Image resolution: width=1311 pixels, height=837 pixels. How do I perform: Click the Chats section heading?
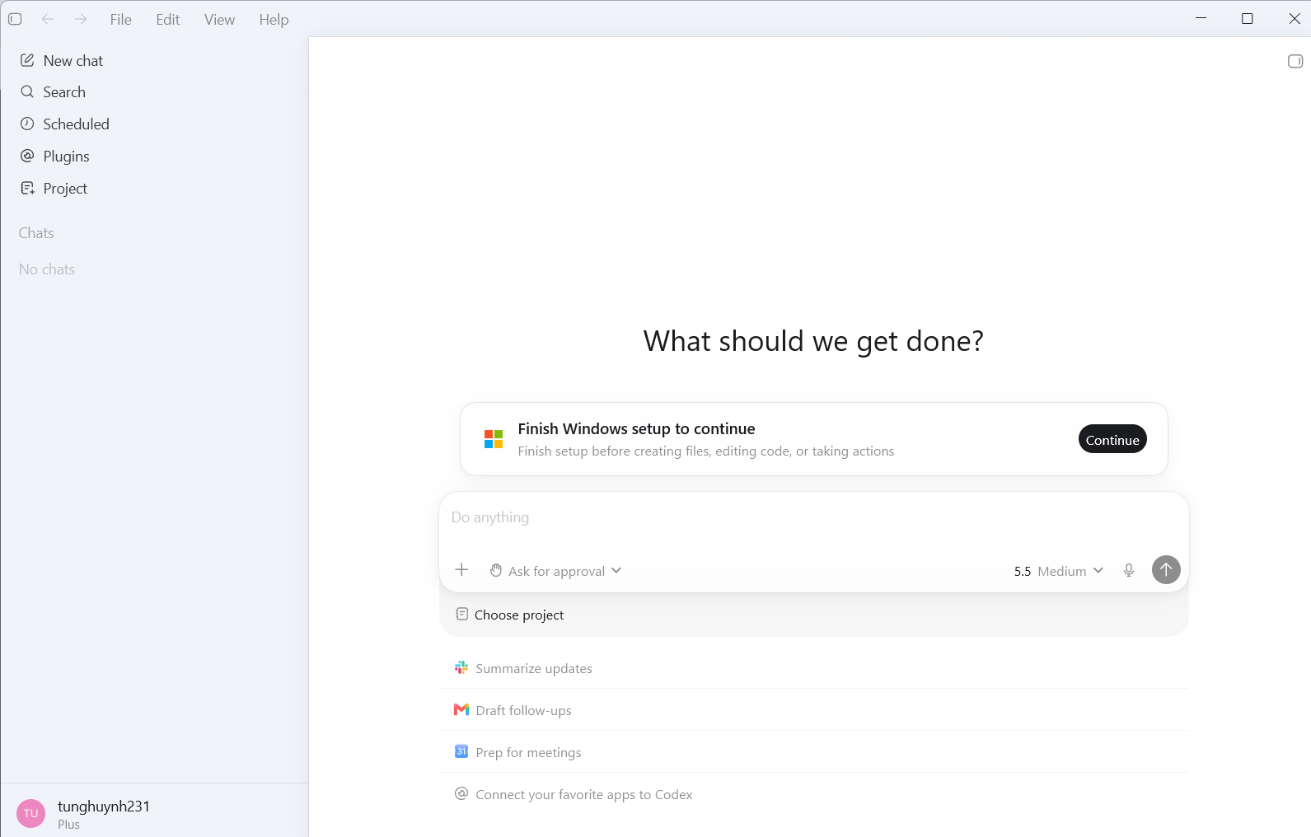[x=36, y=233]
